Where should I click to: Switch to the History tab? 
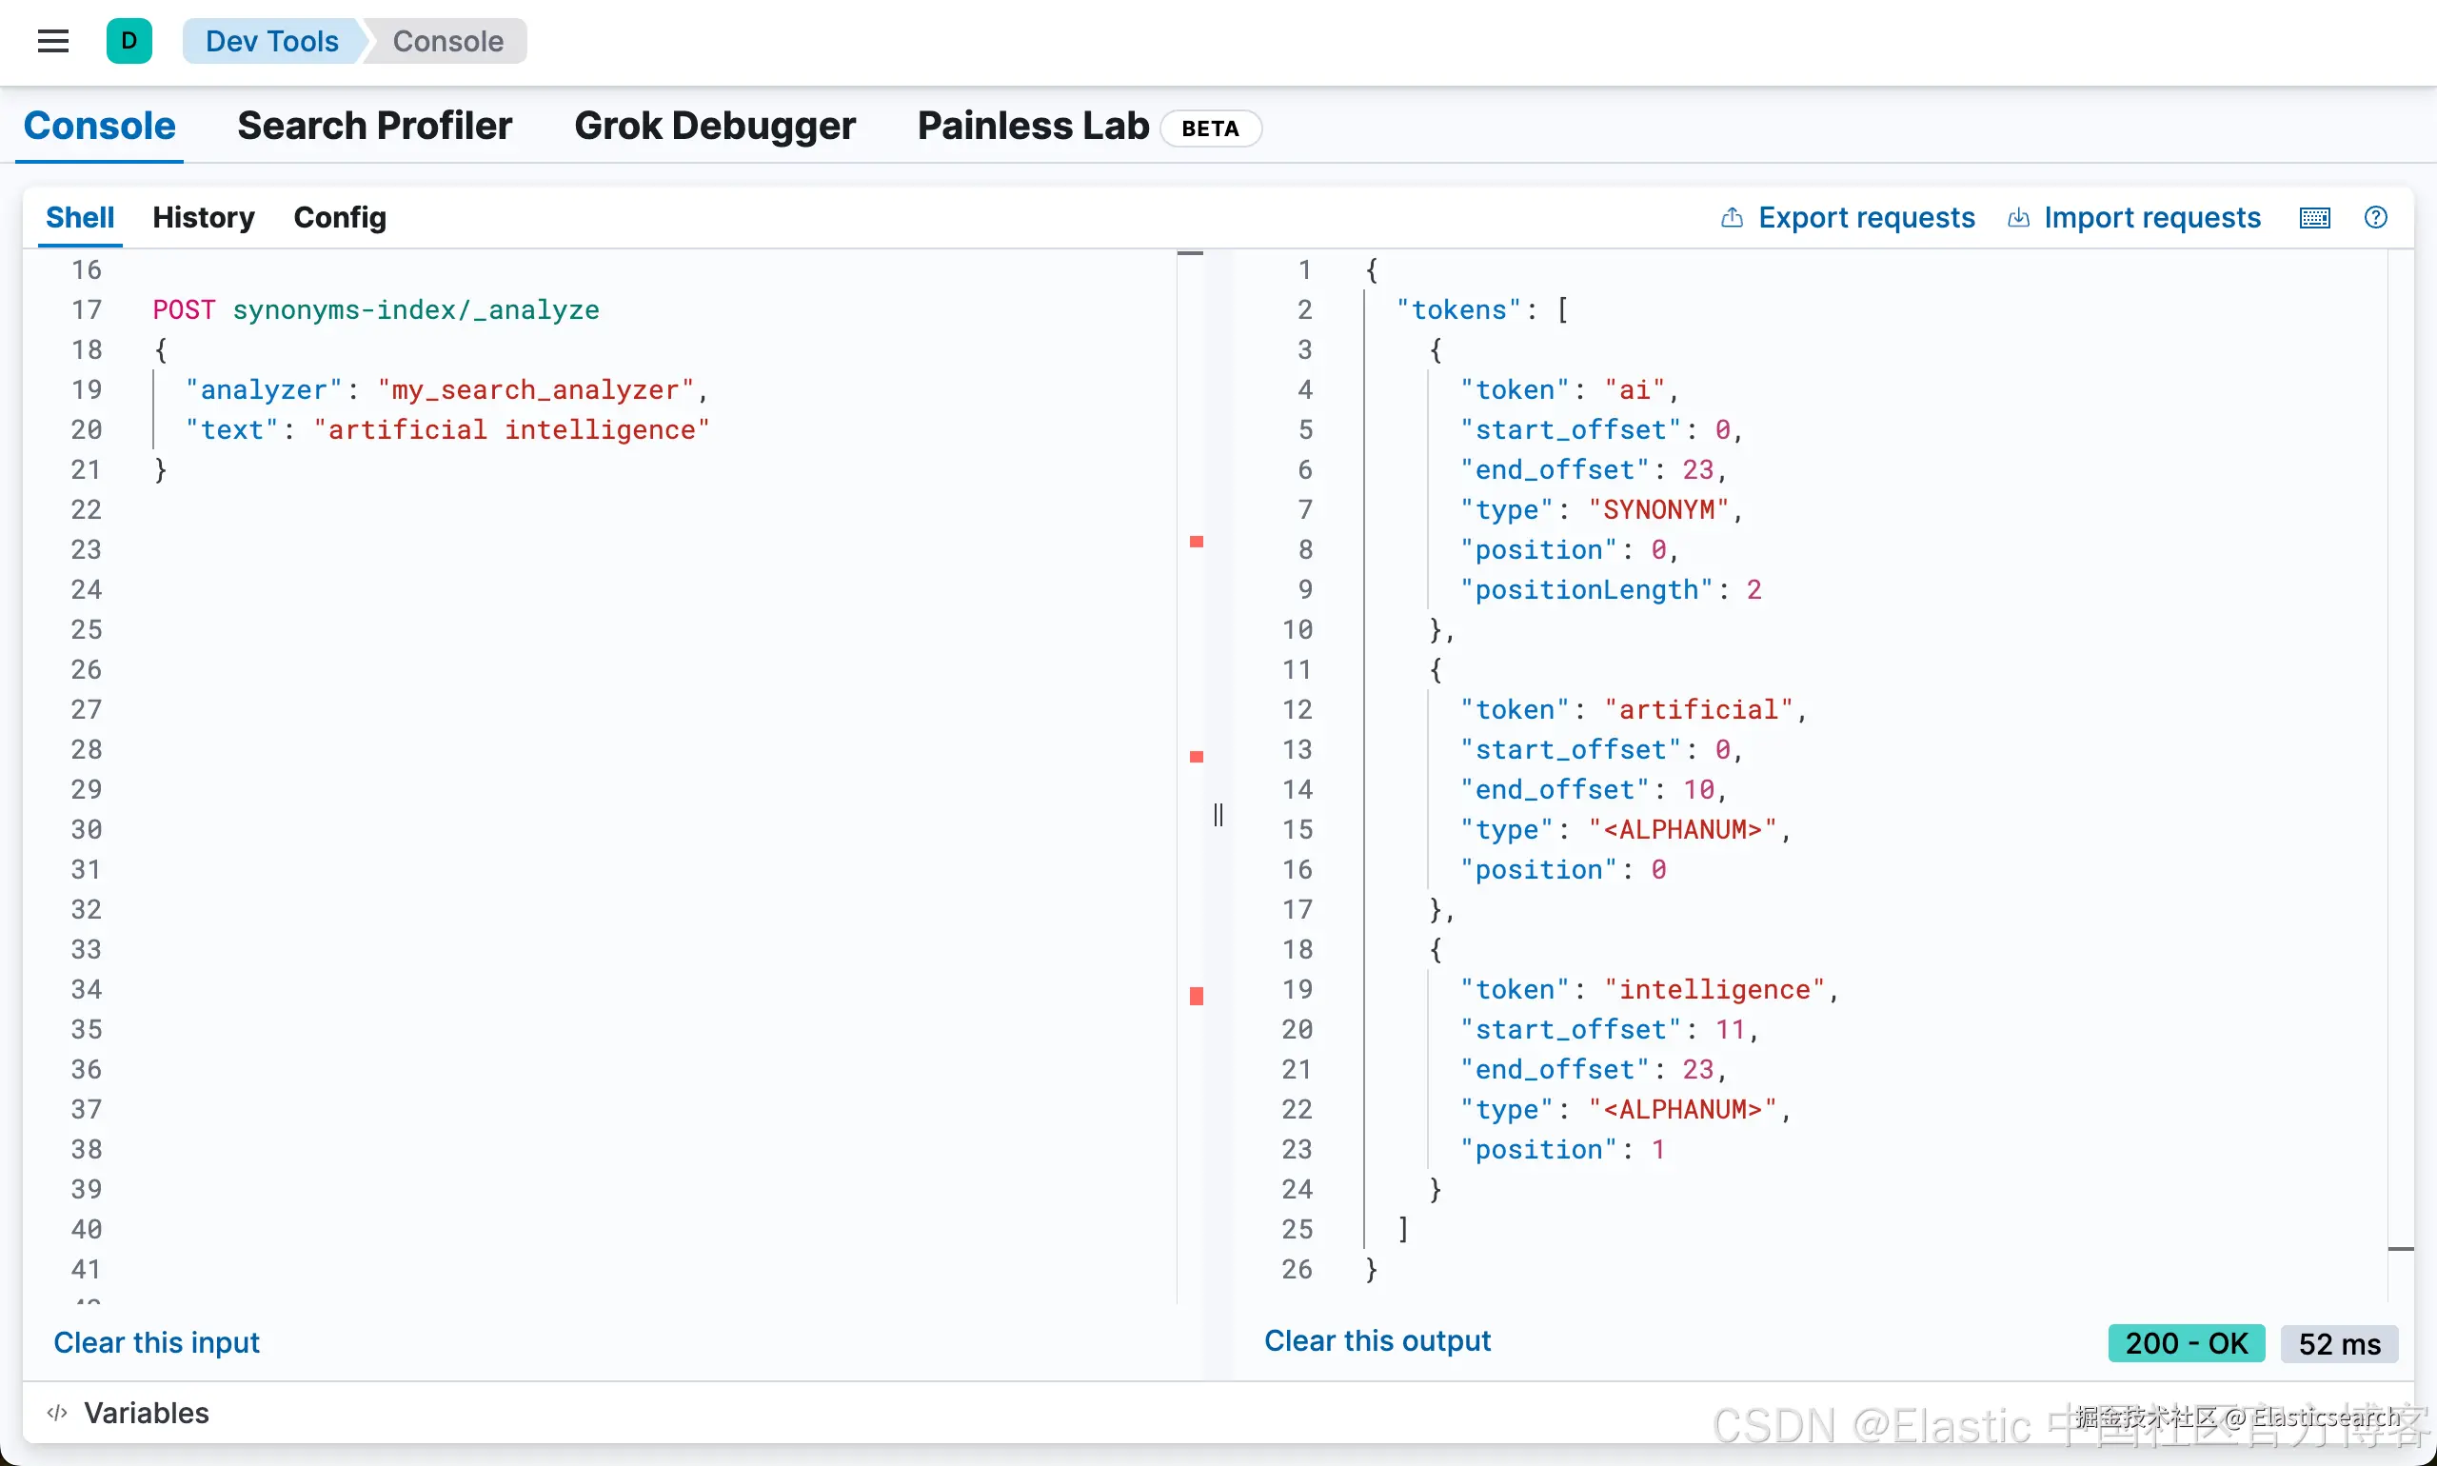click(x=204, y=217)
